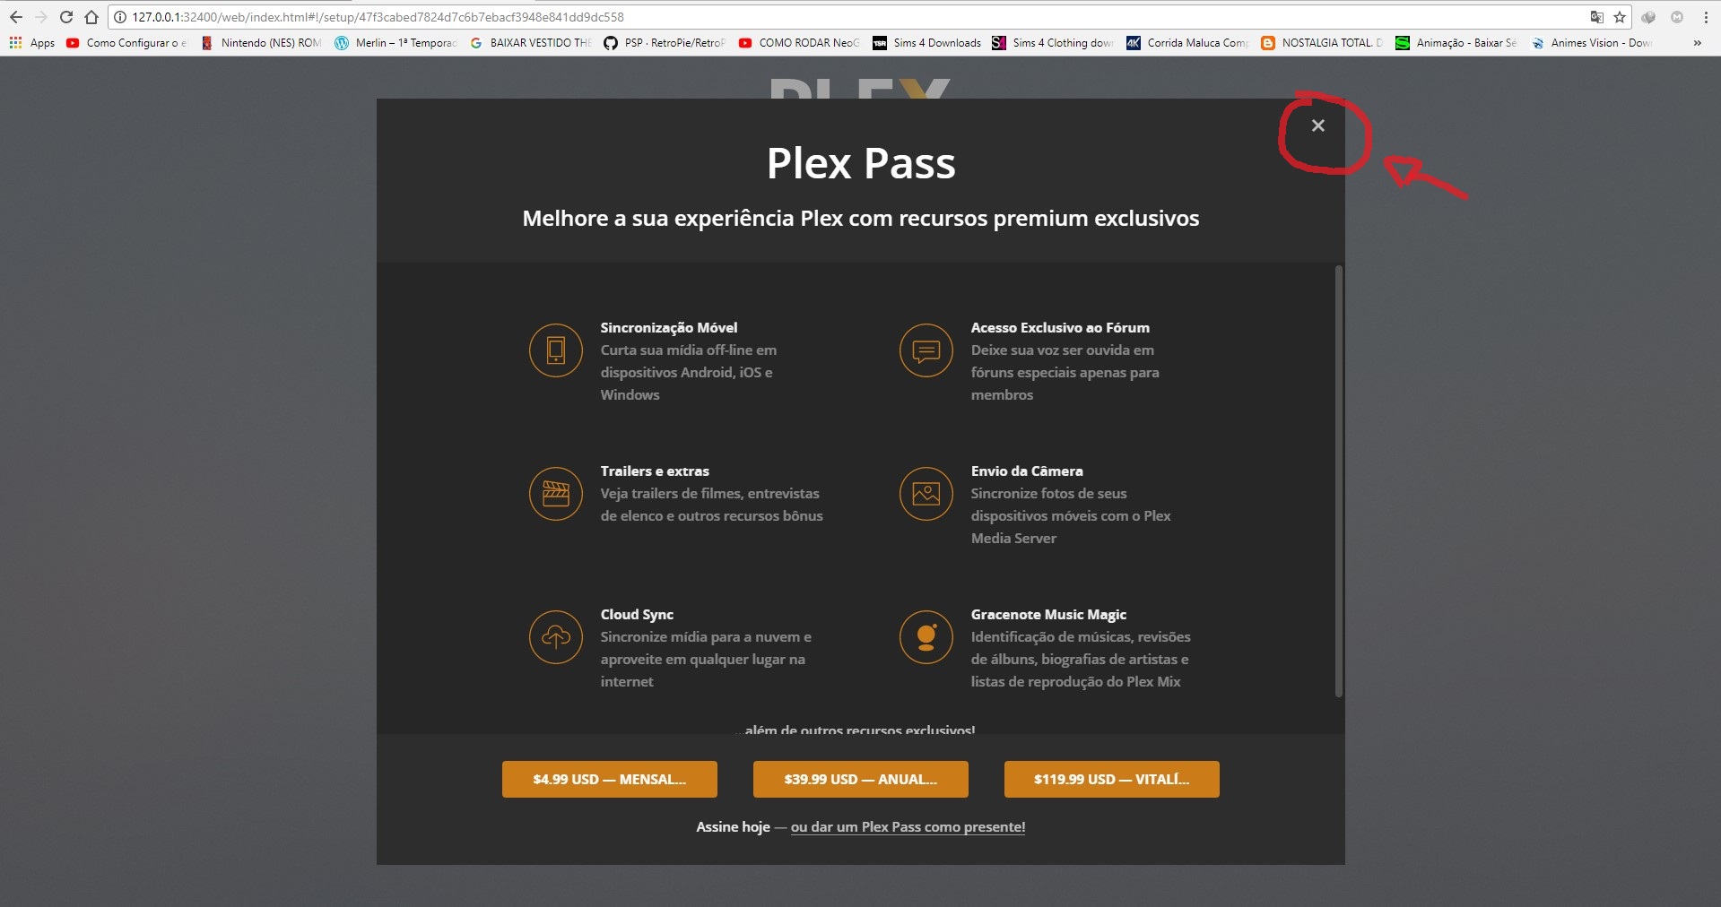The width and height of the screenshot is (1721, 907).
Task: Click the Trailers e extras clapperboard icon
Action: 556,494
